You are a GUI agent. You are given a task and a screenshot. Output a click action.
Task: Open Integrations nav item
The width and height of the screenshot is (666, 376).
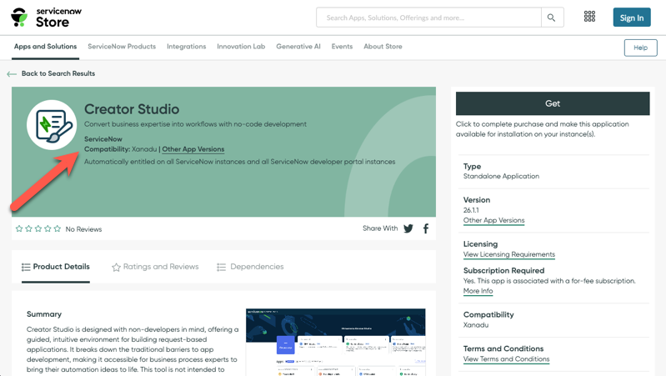pos(186,47)
